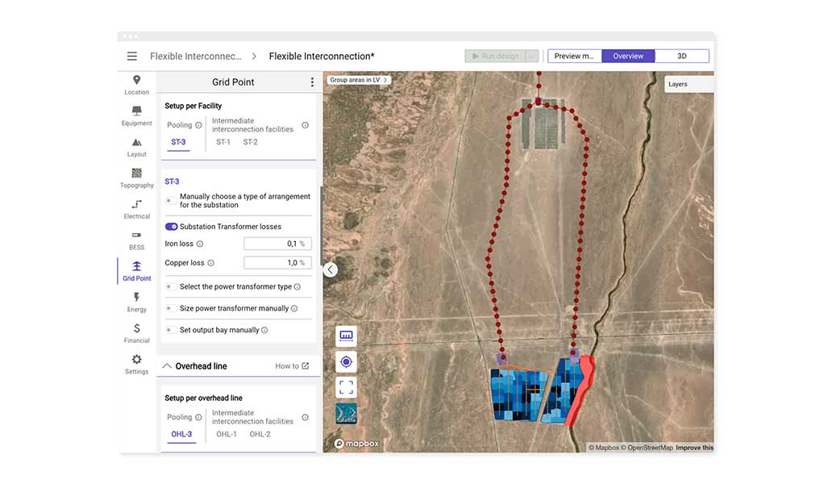Expand Group areas in LV selector
Viewport: 832px width, 484px height.
point(359,80)
